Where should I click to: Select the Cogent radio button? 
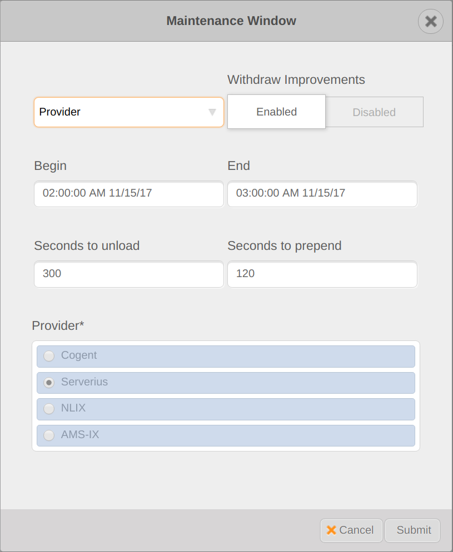49,356
